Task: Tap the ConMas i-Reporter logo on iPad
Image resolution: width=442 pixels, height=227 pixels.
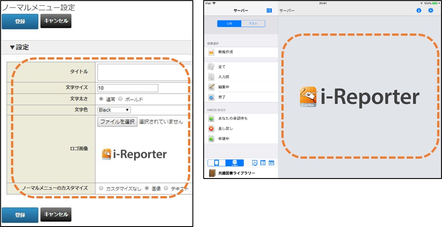Action: tap(359, 97)
